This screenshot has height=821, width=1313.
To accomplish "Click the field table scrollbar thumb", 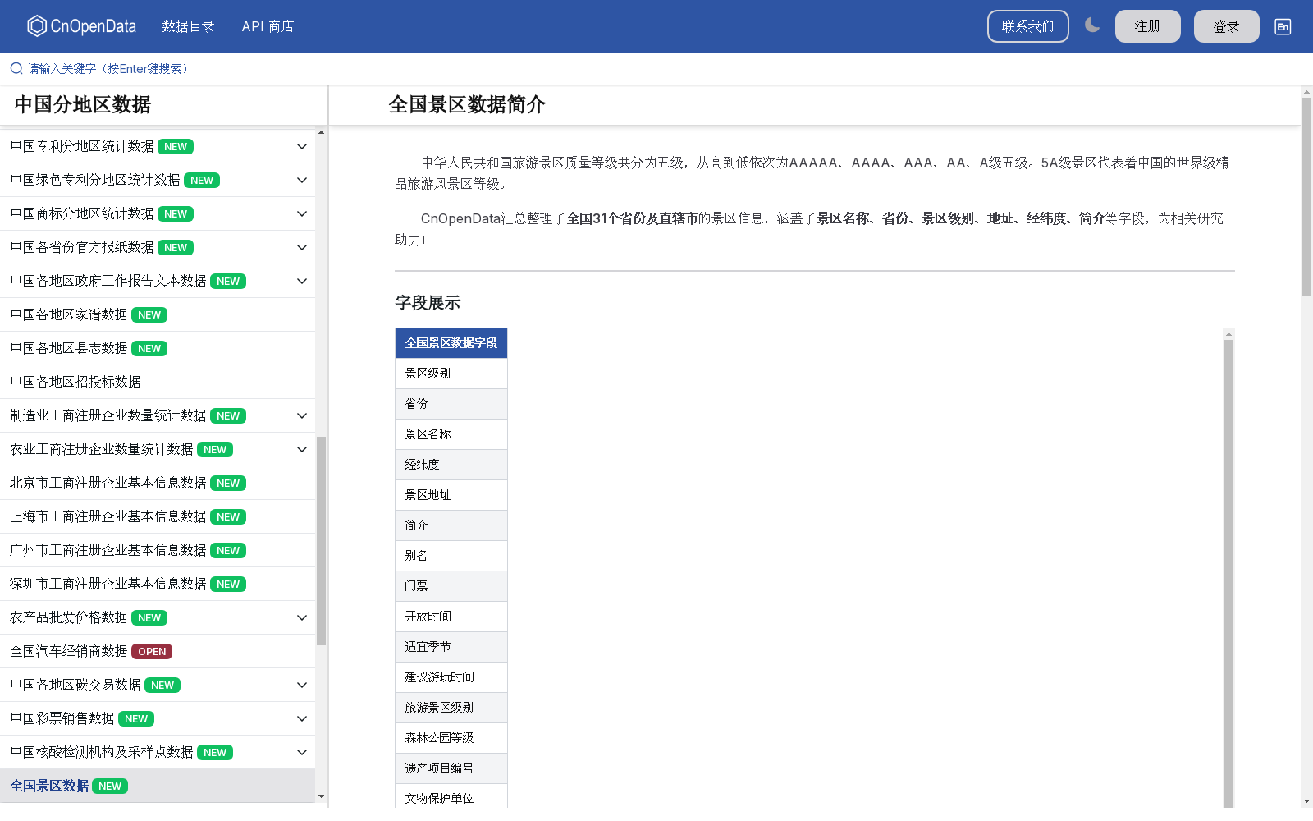I will tap(1228, 575).
